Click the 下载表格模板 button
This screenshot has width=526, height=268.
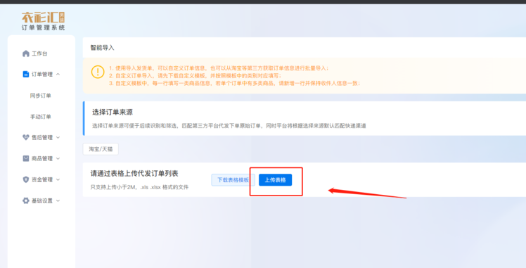(233, 180)
